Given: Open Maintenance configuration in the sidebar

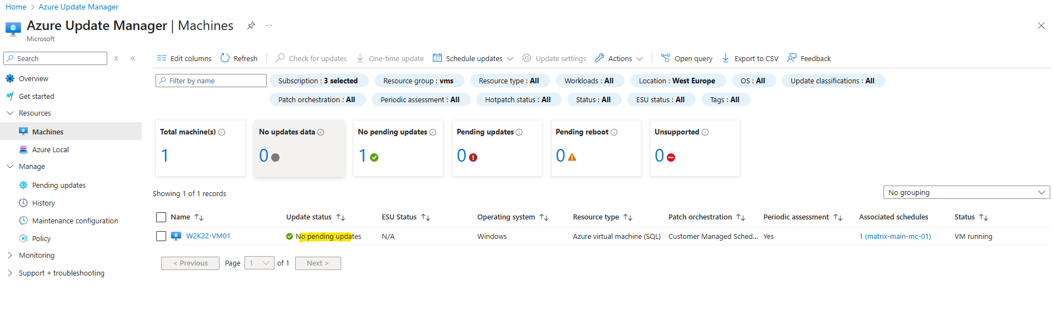Looking at the screenshot, I should 75,221.
